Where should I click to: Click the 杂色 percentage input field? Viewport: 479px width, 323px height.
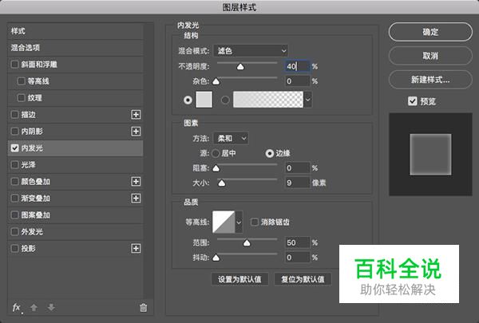[298, 81]
